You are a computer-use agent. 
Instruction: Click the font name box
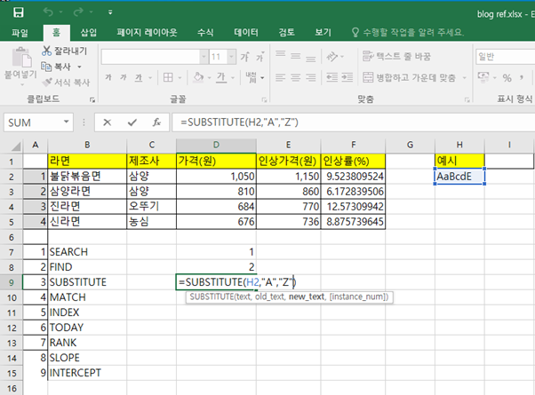pyautogui.click(x=150, y=57)
